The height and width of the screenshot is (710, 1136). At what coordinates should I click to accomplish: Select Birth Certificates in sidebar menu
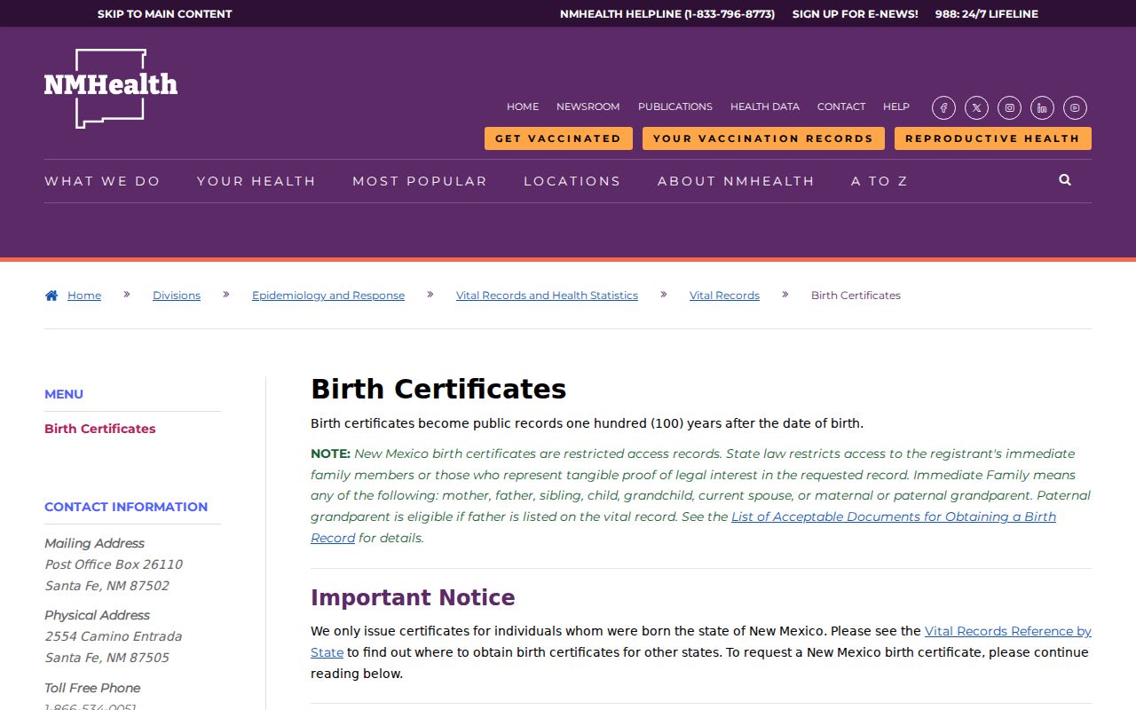(100, 429)
